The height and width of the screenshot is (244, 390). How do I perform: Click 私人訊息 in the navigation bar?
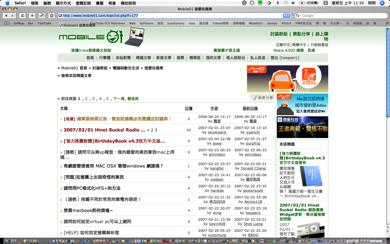tap(258, 58)
